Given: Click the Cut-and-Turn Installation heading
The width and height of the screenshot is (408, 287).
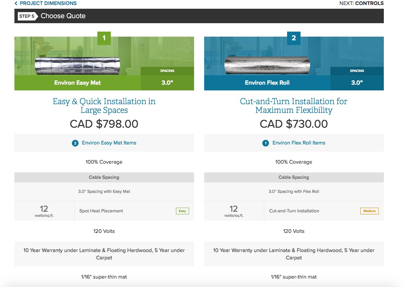Looking at the screenshot, I should [294, 106].
